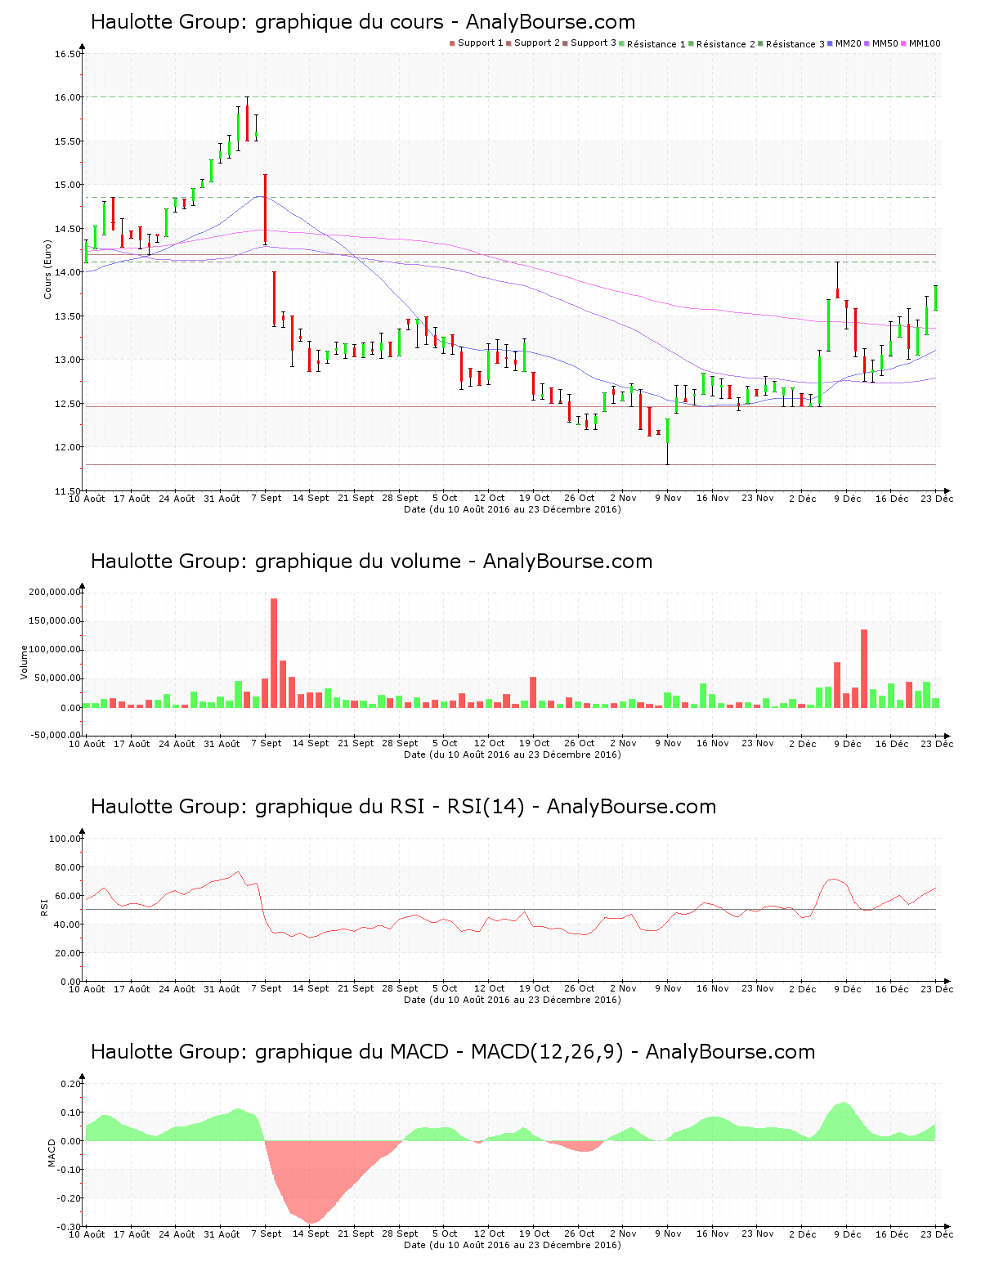Click '10 Août' date on RSI chart axis
This screenshot has width=981, height=1267.
coord(87,988)
